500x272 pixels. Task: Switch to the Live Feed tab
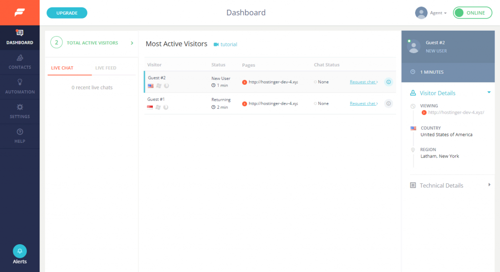coord(106,68)
